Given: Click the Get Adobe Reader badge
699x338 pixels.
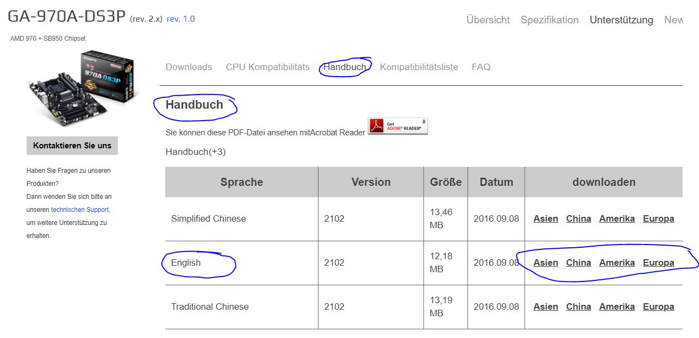Looking at the screenshot, I should click(x=398, y=126).
